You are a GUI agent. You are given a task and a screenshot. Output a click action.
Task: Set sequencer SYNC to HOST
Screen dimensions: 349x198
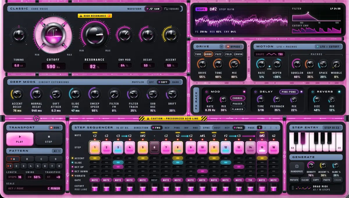217,128
